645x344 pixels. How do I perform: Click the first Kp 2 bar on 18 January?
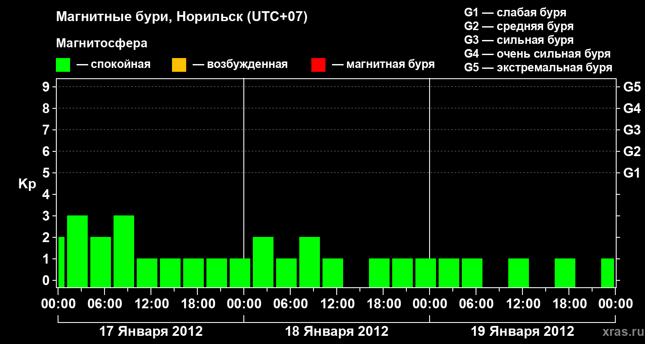(263, 262)
